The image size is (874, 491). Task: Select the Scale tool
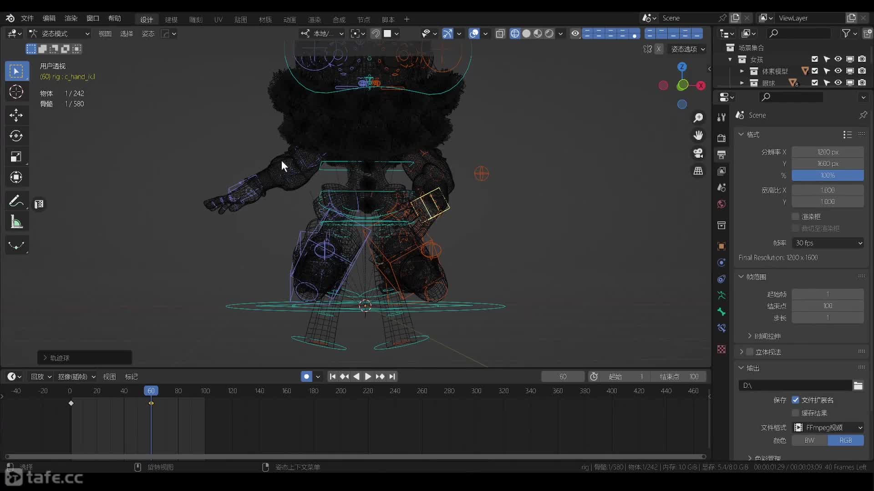16,157
